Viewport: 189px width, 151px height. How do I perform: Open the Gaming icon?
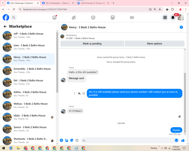[x=132, y=17]
